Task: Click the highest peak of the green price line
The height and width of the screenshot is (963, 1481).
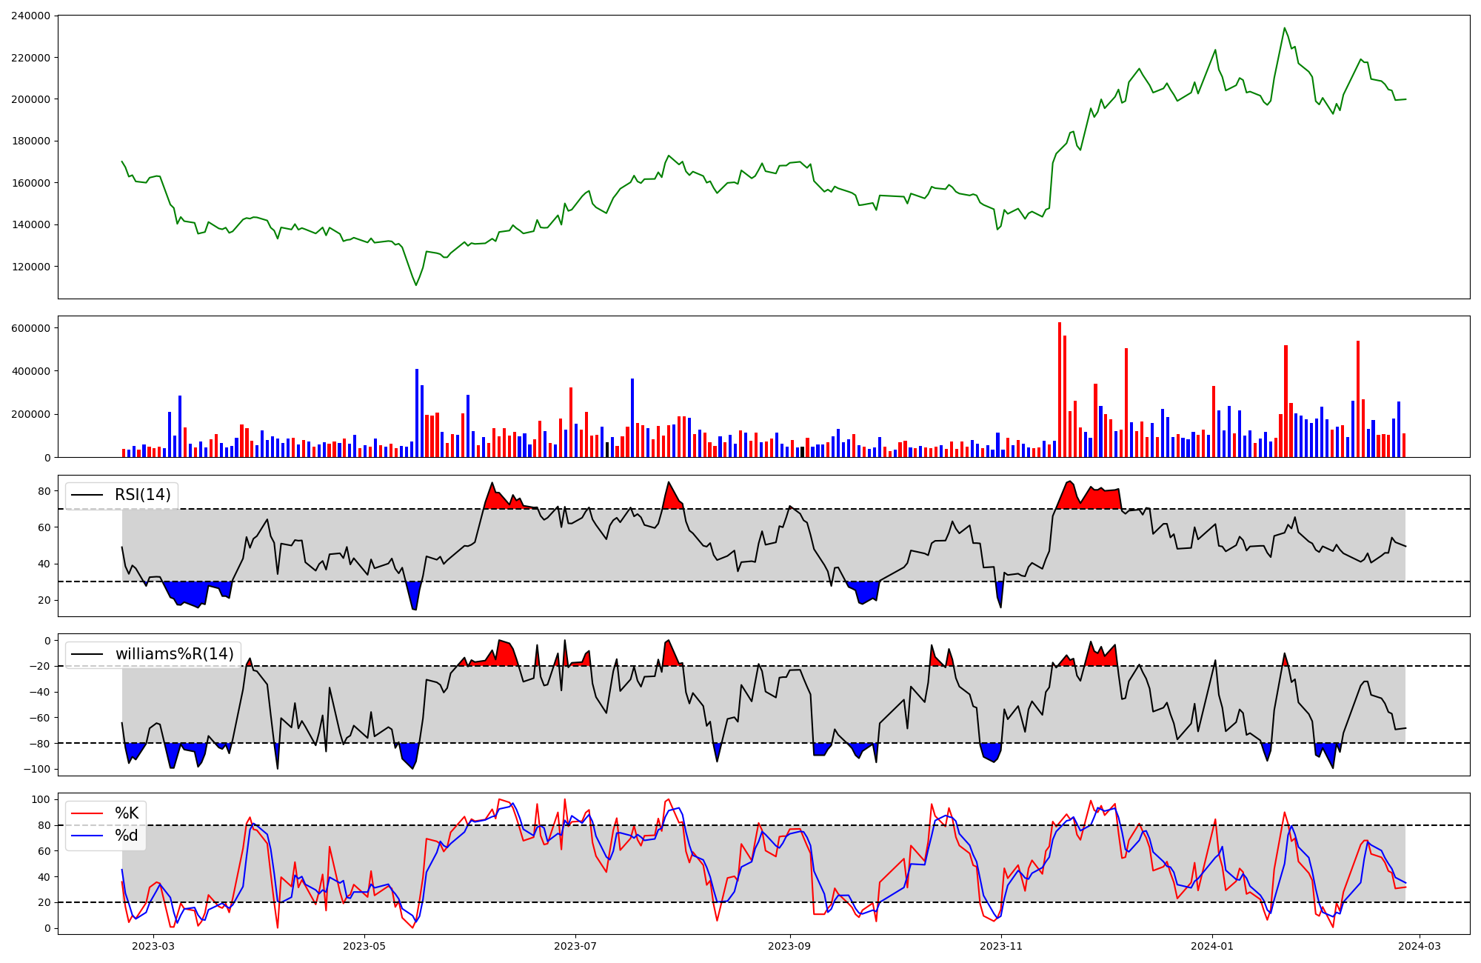Action: 1284,28
